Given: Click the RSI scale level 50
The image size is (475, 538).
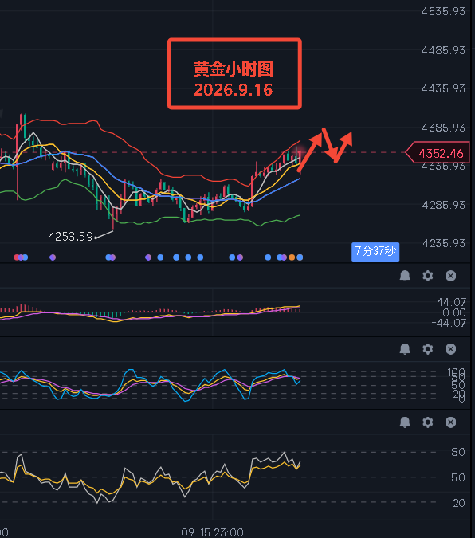Looking at the screenshot, I should click(458, 477).
